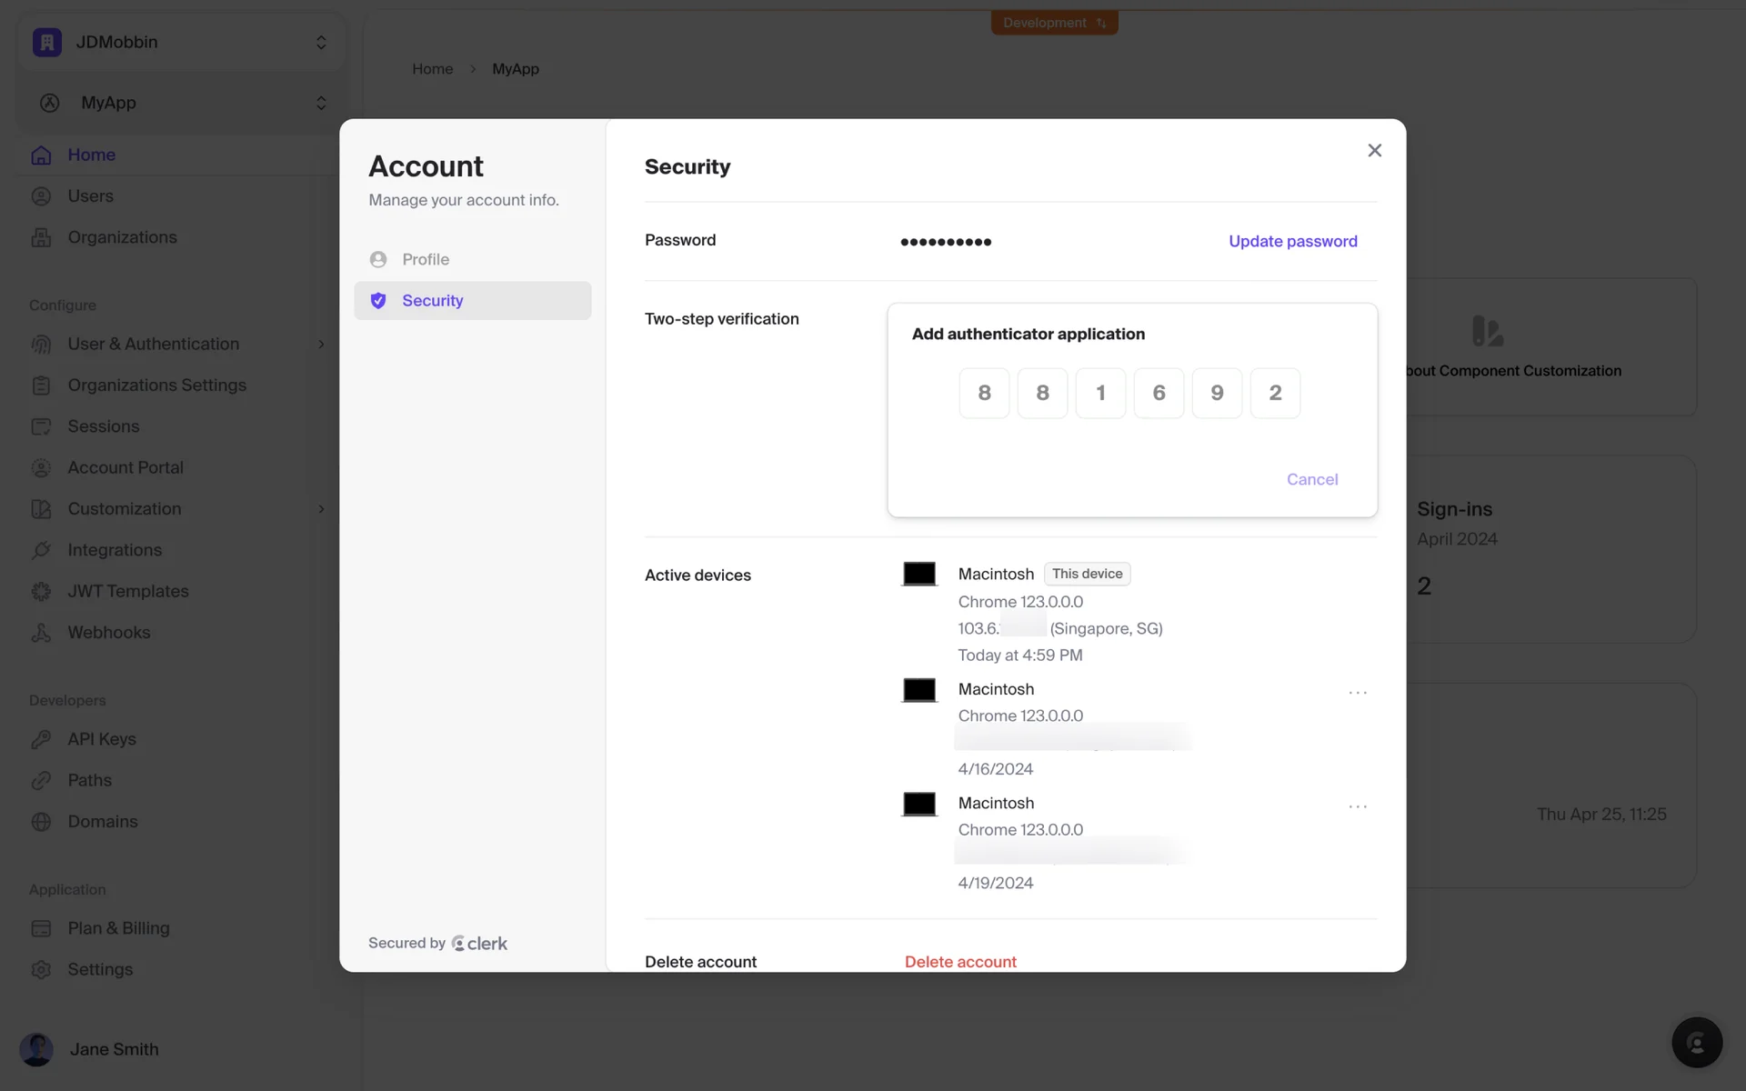This screenshot has height=1091, width=1746.
Task: Click the API Keys key icon
Action: click(x=41, y=739)
